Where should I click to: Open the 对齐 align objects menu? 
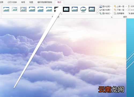[131, 6]
